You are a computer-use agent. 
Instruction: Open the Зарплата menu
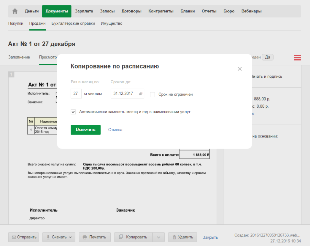click(84, 11)
